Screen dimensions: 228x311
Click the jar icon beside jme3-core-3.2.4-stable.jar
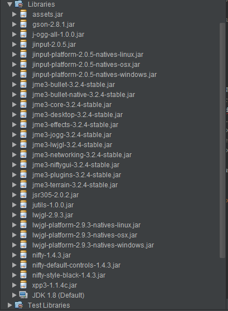[23, 105]
